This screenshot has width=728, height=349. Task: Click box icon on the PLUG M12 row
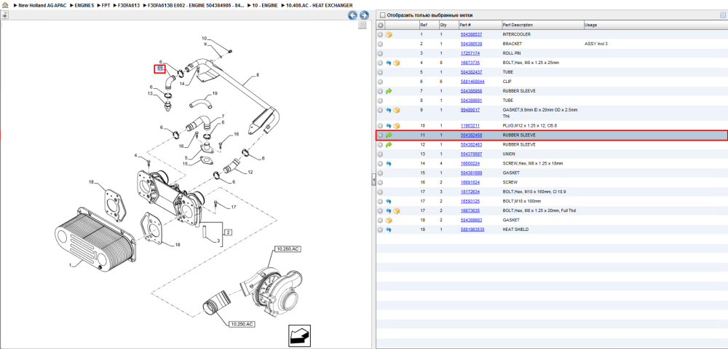pos(397,126)
